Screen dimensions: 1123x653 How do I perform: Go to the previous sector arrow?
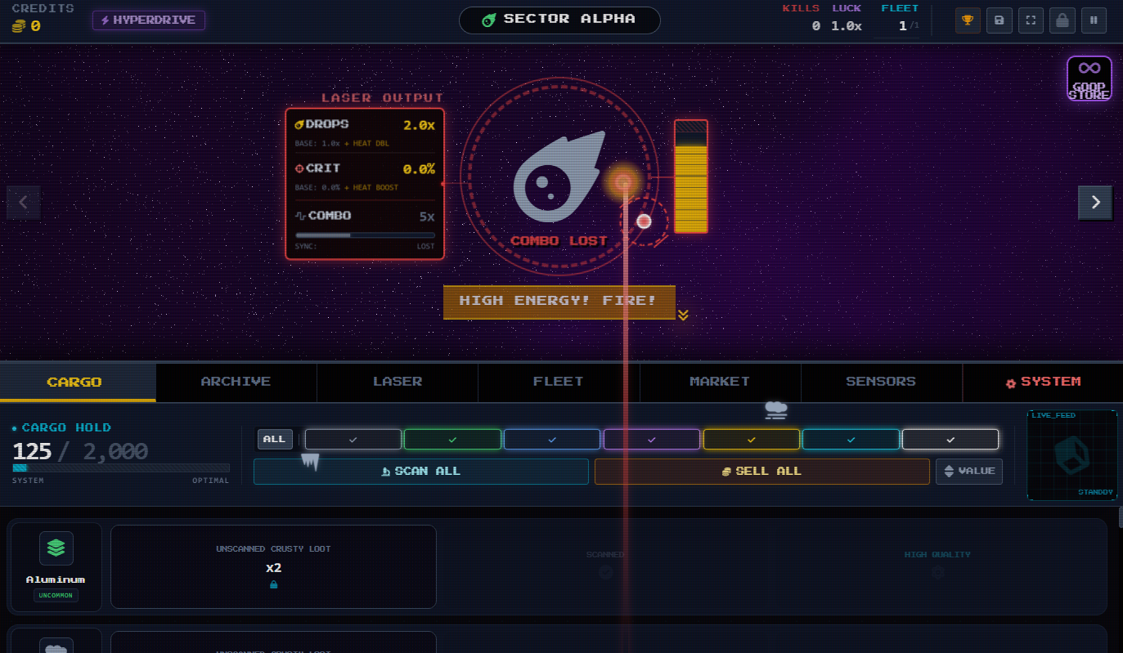coord(23,202)
